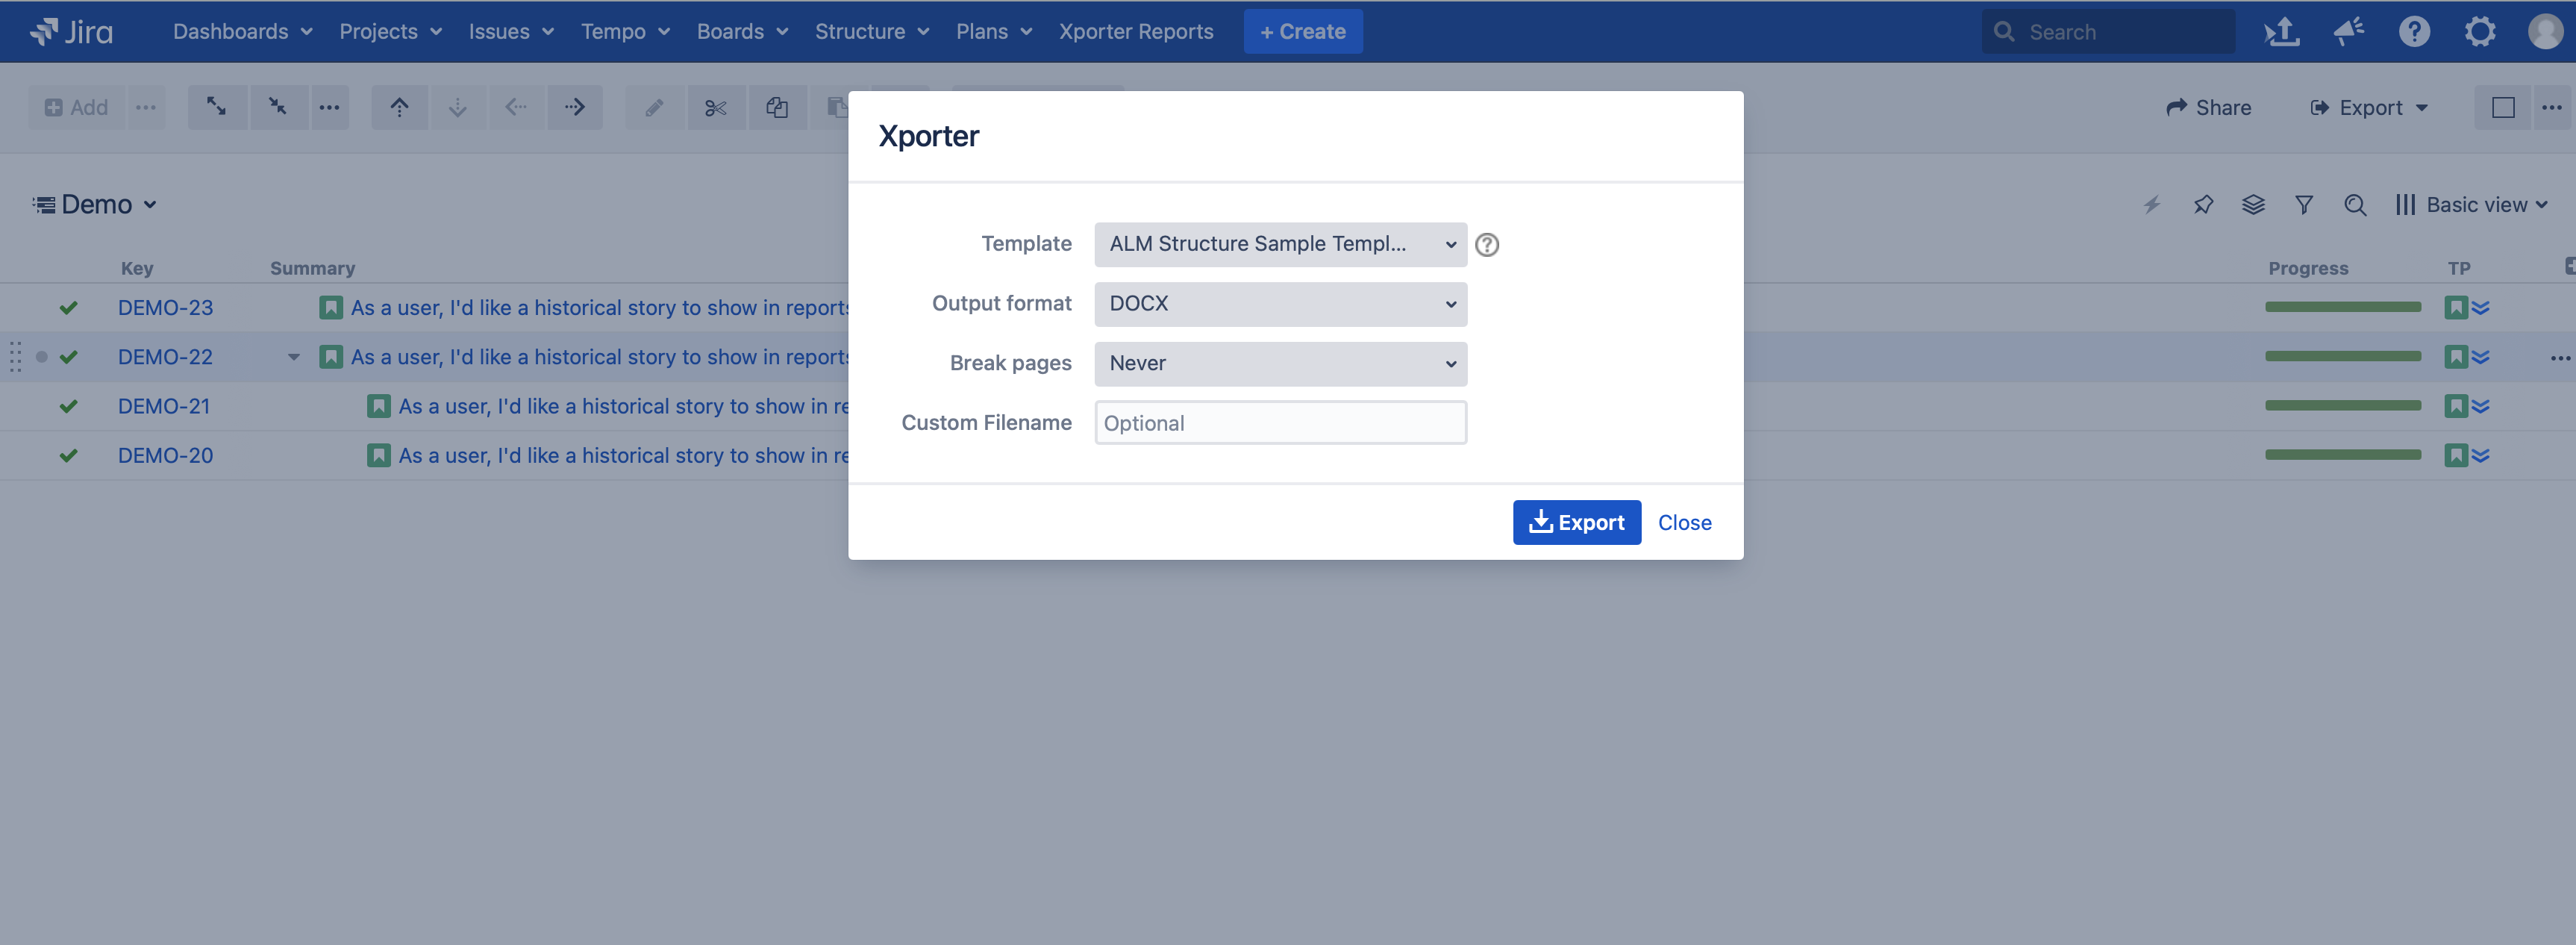Click the feedback megaphone icon
The width and height of the screenshot is (2576, 945).
click(2348, 32)
